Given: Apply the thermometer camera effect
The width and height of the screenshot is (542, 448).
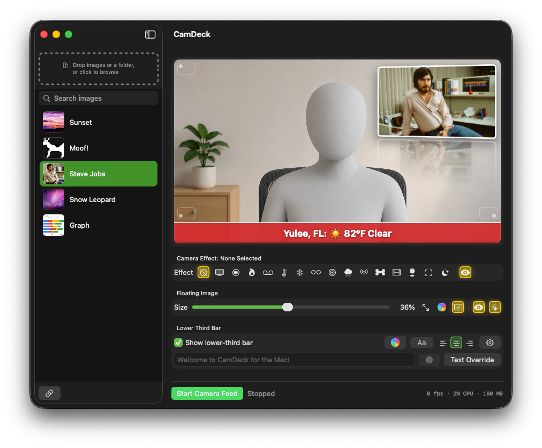Looking at the screenshot, I should [x=284, y=273].
